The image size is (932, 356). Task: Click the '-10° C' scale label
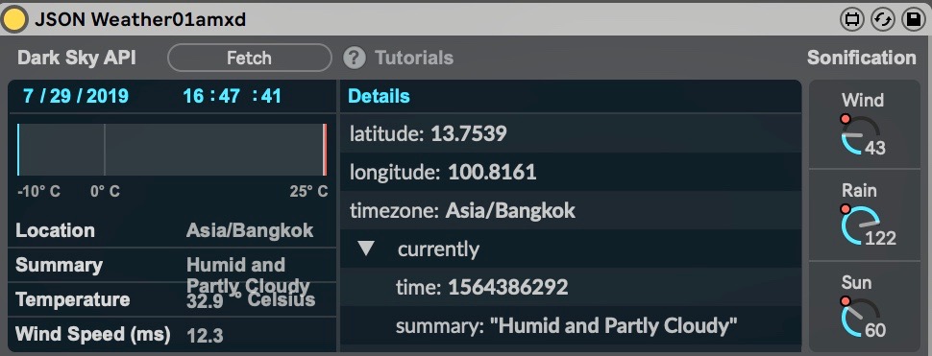[x=38, y=192]
